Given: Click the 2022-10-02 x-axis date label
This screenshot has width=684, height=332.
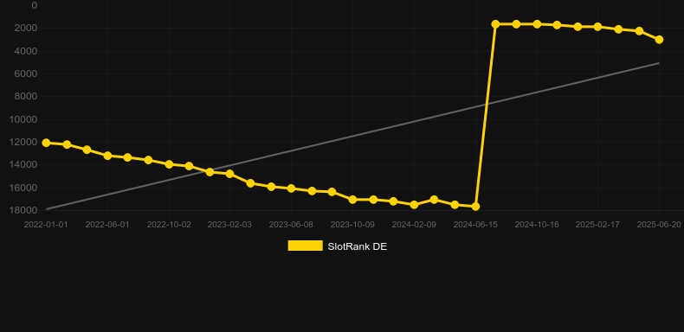Looking at the screenshot, I should (169, 225).
